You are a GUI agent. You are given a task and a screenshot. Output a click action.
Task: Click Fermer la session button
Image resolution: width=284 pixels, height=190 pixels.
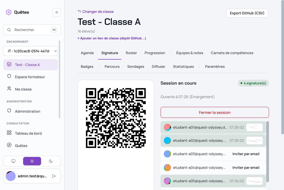tap(215, 112)
